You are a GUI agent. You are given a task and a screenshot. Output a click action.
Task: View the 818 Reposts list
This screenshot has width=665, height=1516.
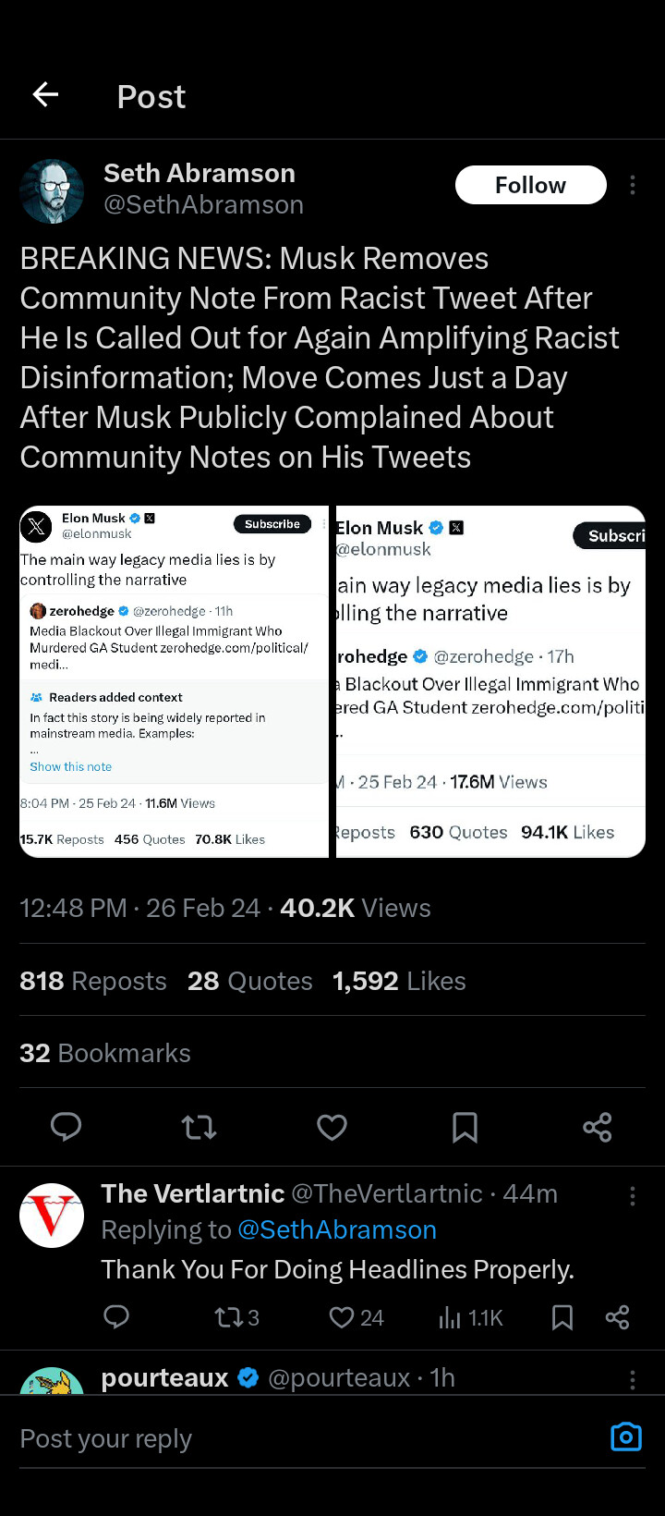click(93, 981)
